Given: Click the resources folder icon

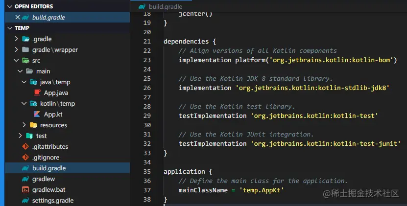Looking at the screenshot, I should click(x=33, y=125).
